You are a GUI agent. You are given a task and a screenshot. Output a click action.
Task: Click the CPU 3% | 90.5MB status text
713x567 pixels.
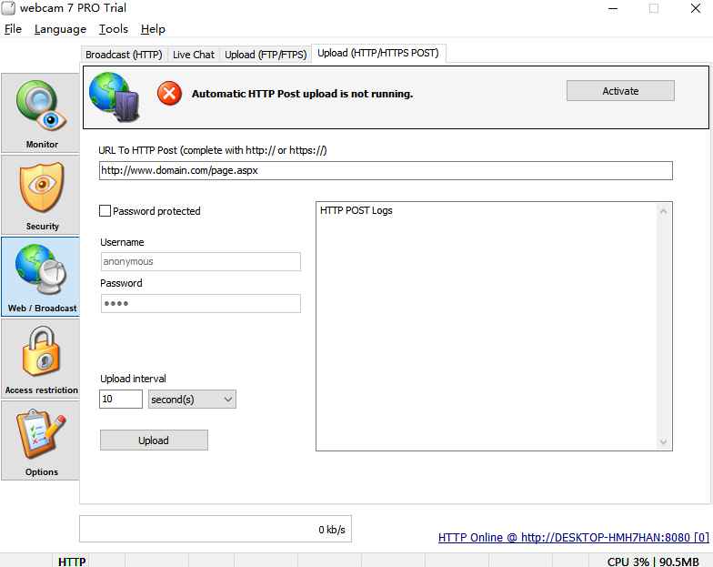(x=653, y=562)
